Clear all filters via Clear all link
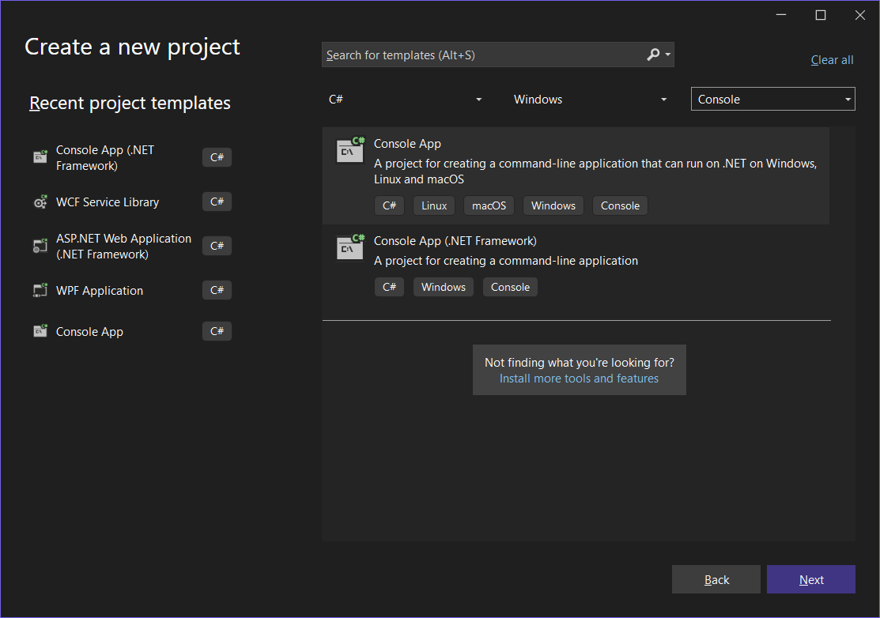The height and width of the screenshot is (618, 880). pos(832,60)
